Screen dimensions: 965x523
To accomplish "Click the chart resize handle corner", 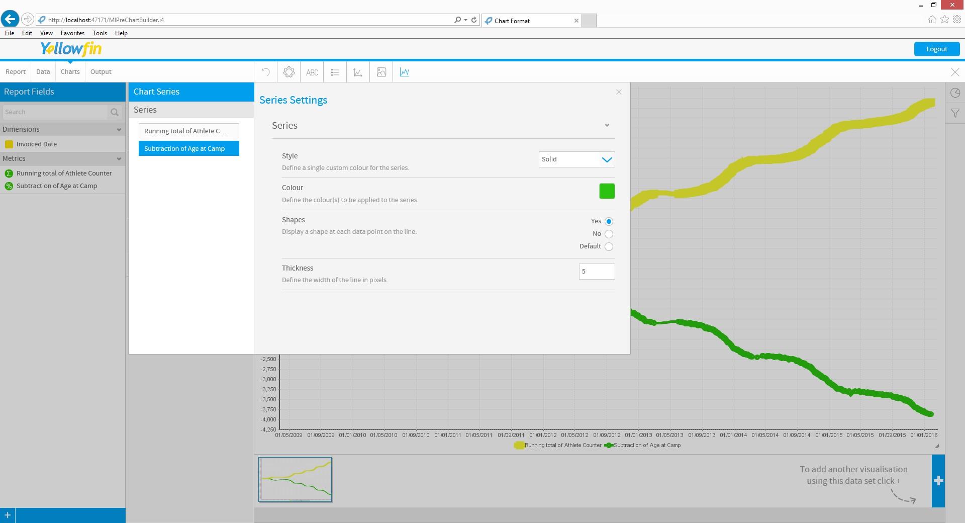I will point(937,446).
